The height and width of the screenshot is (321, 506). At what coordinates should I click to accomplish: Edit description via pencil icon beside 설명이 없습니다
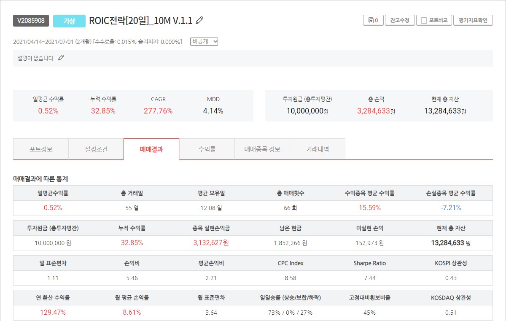[x=61, y=58]
